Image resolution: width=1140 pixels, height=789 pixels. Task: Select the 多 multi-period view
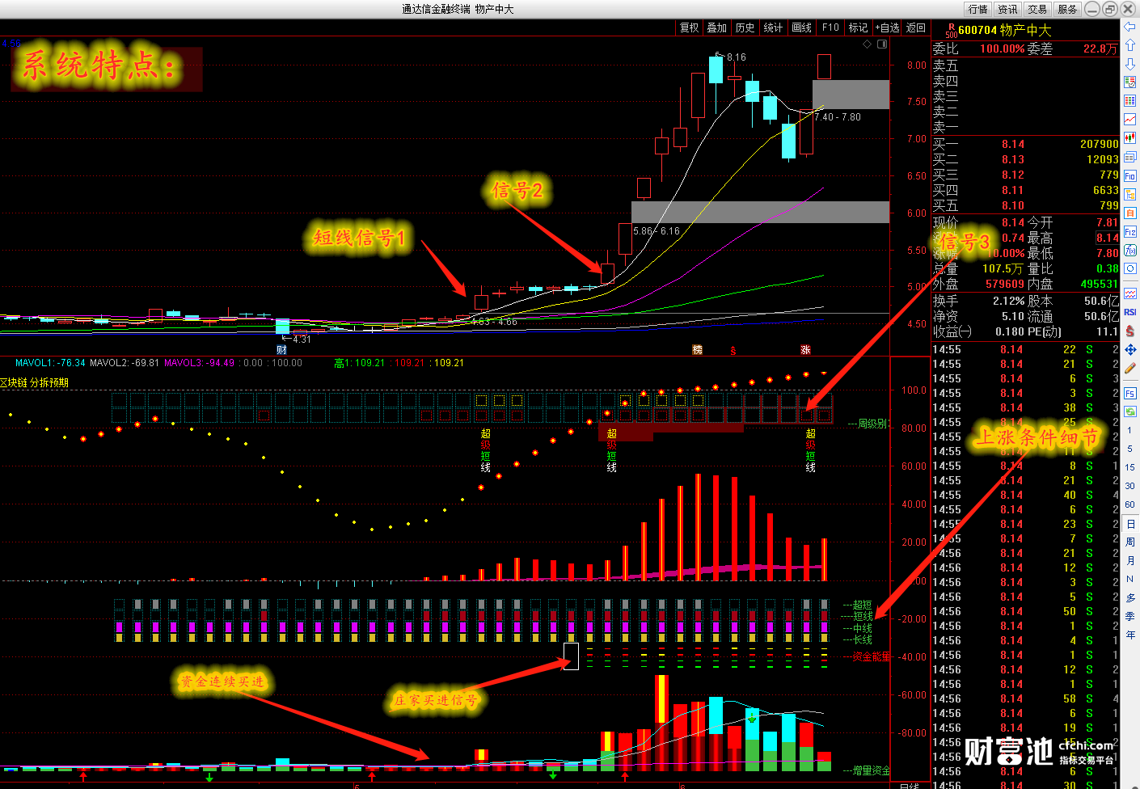coord(1130,597)
